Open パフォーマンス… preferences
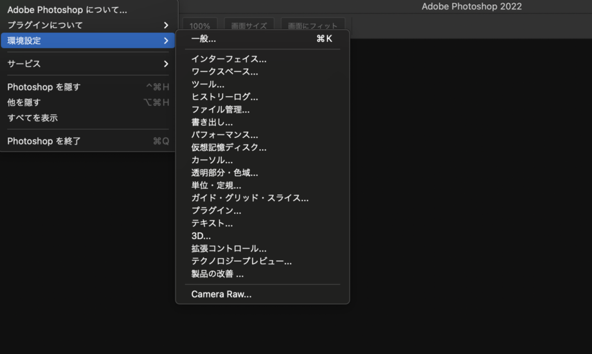592x354 pixels. [262, 135]
